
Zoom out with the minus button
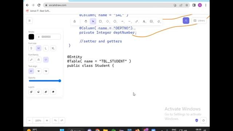pyautogui.click(x=29, y=120)
